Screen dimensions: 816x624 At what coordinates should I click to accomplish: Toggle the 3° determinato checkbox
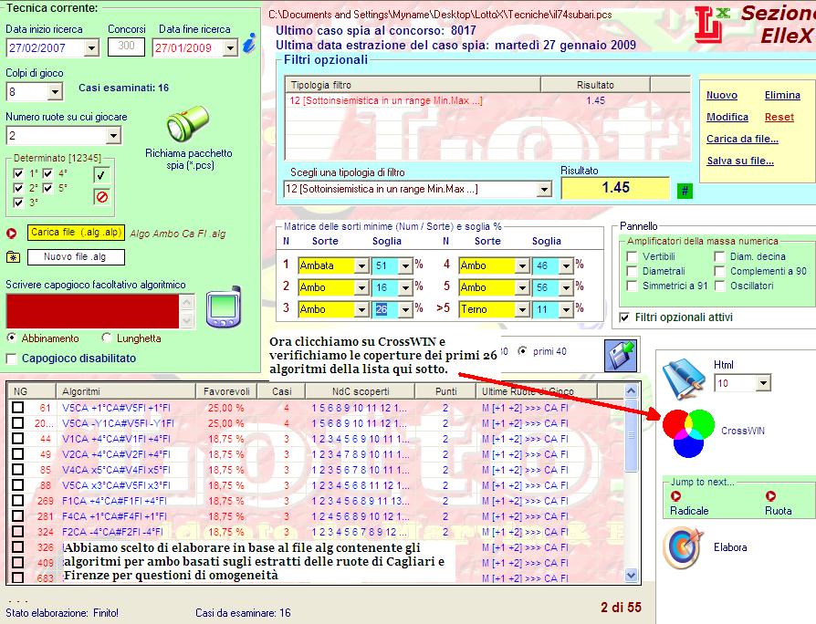pos(18,203)
